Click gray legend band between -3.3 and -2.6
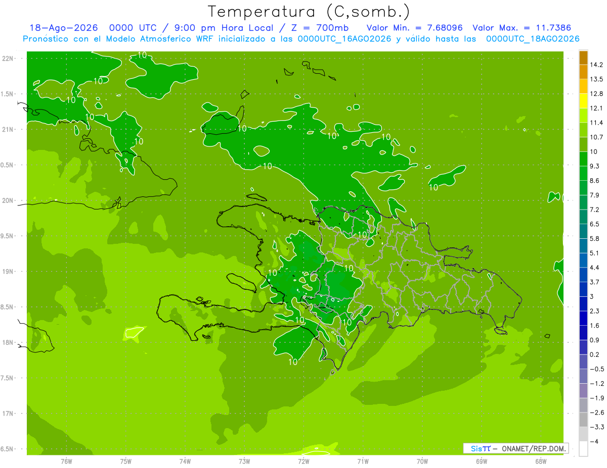607x468 pixels. tap(583, 419)
